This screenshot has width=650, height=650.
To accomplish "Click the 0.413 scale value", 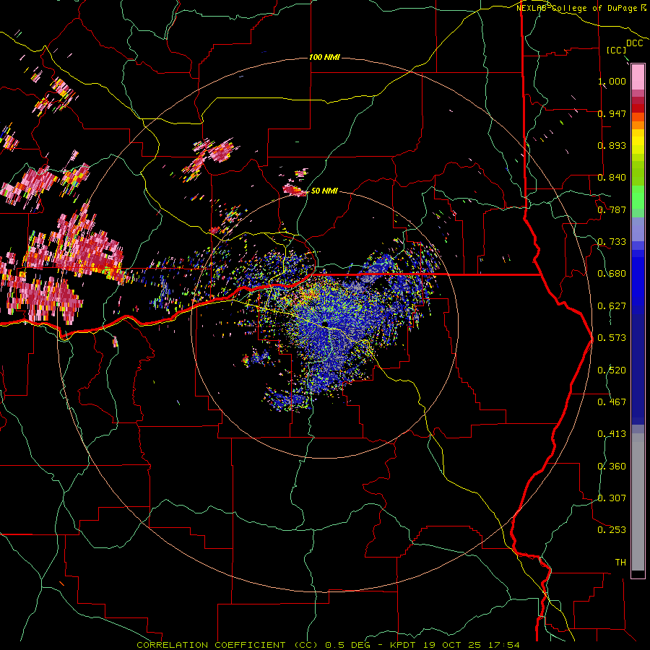I will pos(612,434).
